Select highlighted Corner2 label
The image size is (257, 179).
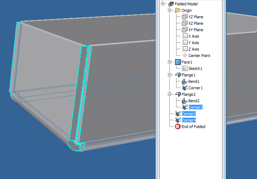tap(196, 107)
